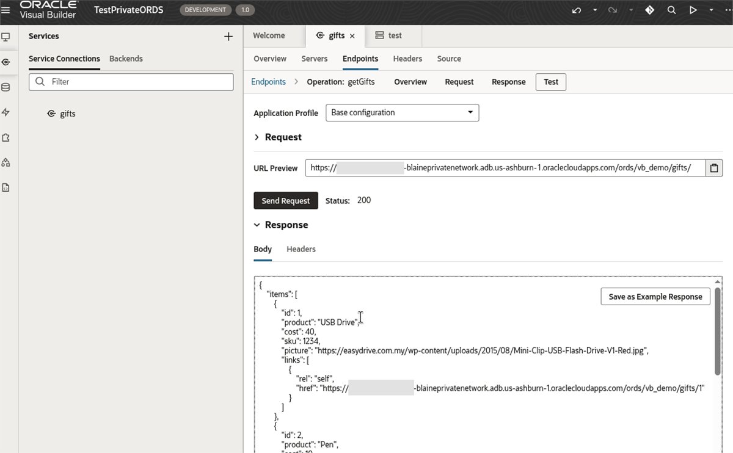Click search icon in Filter box
The height and width of the screenshot is (453, 733).
point(40,82)
